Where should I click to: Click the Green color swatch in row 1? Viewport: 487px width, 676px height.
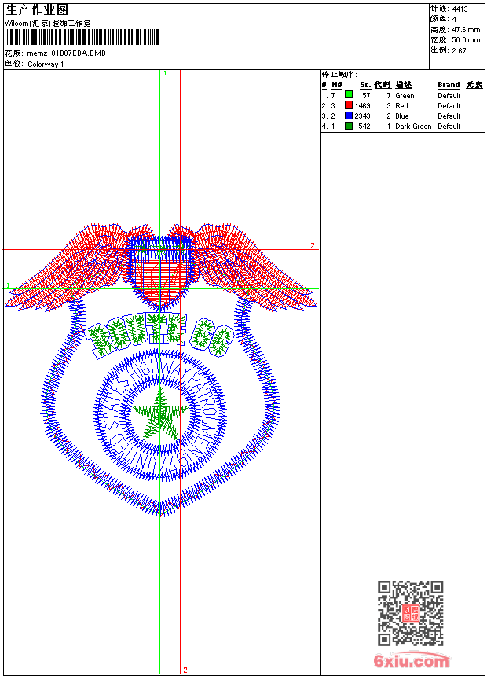tap(349, 94)
